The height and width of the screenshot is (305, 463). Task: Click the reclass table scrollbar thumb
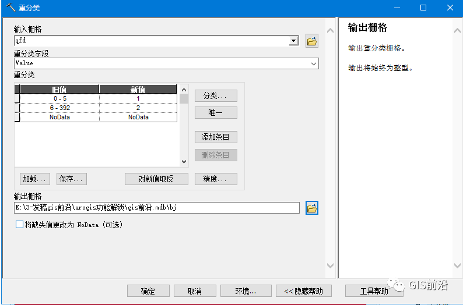pos(184,98)
